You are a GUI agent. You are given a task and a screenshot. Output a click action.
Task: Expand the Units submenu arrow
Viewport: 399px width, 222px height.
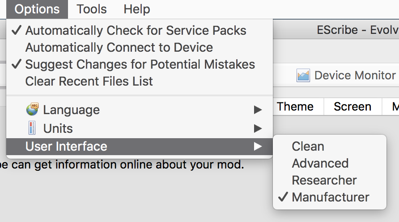click(x=258, y=128)
